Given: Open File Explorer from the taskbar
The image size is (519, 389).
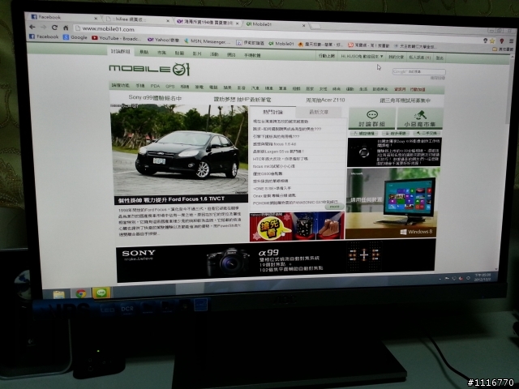Looking at the screenshot, I should [x=58, y=294].
